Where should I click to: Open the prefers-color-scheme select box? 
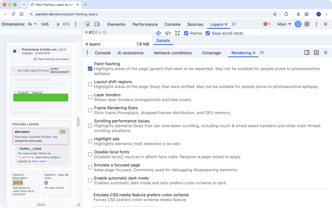[125, 207]
